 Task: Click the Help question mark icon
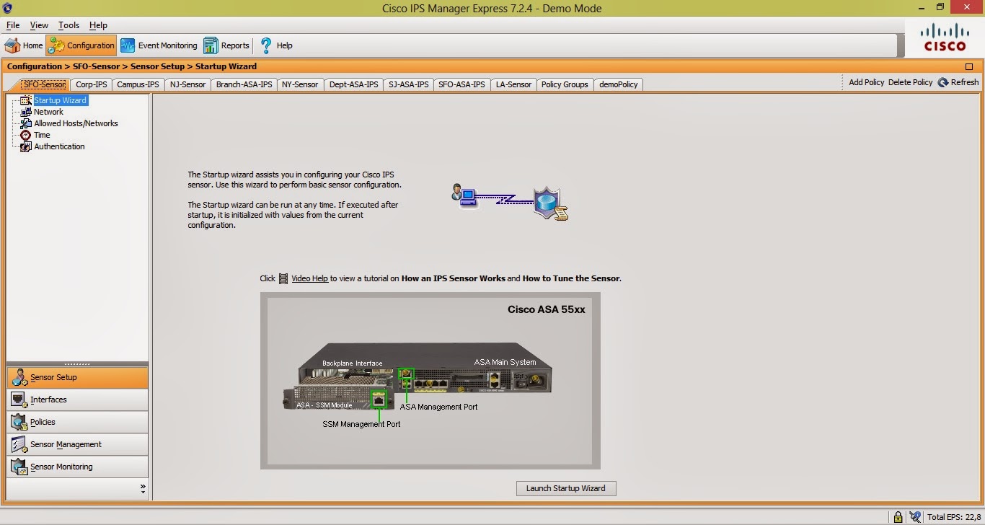(x=266, y=45)
